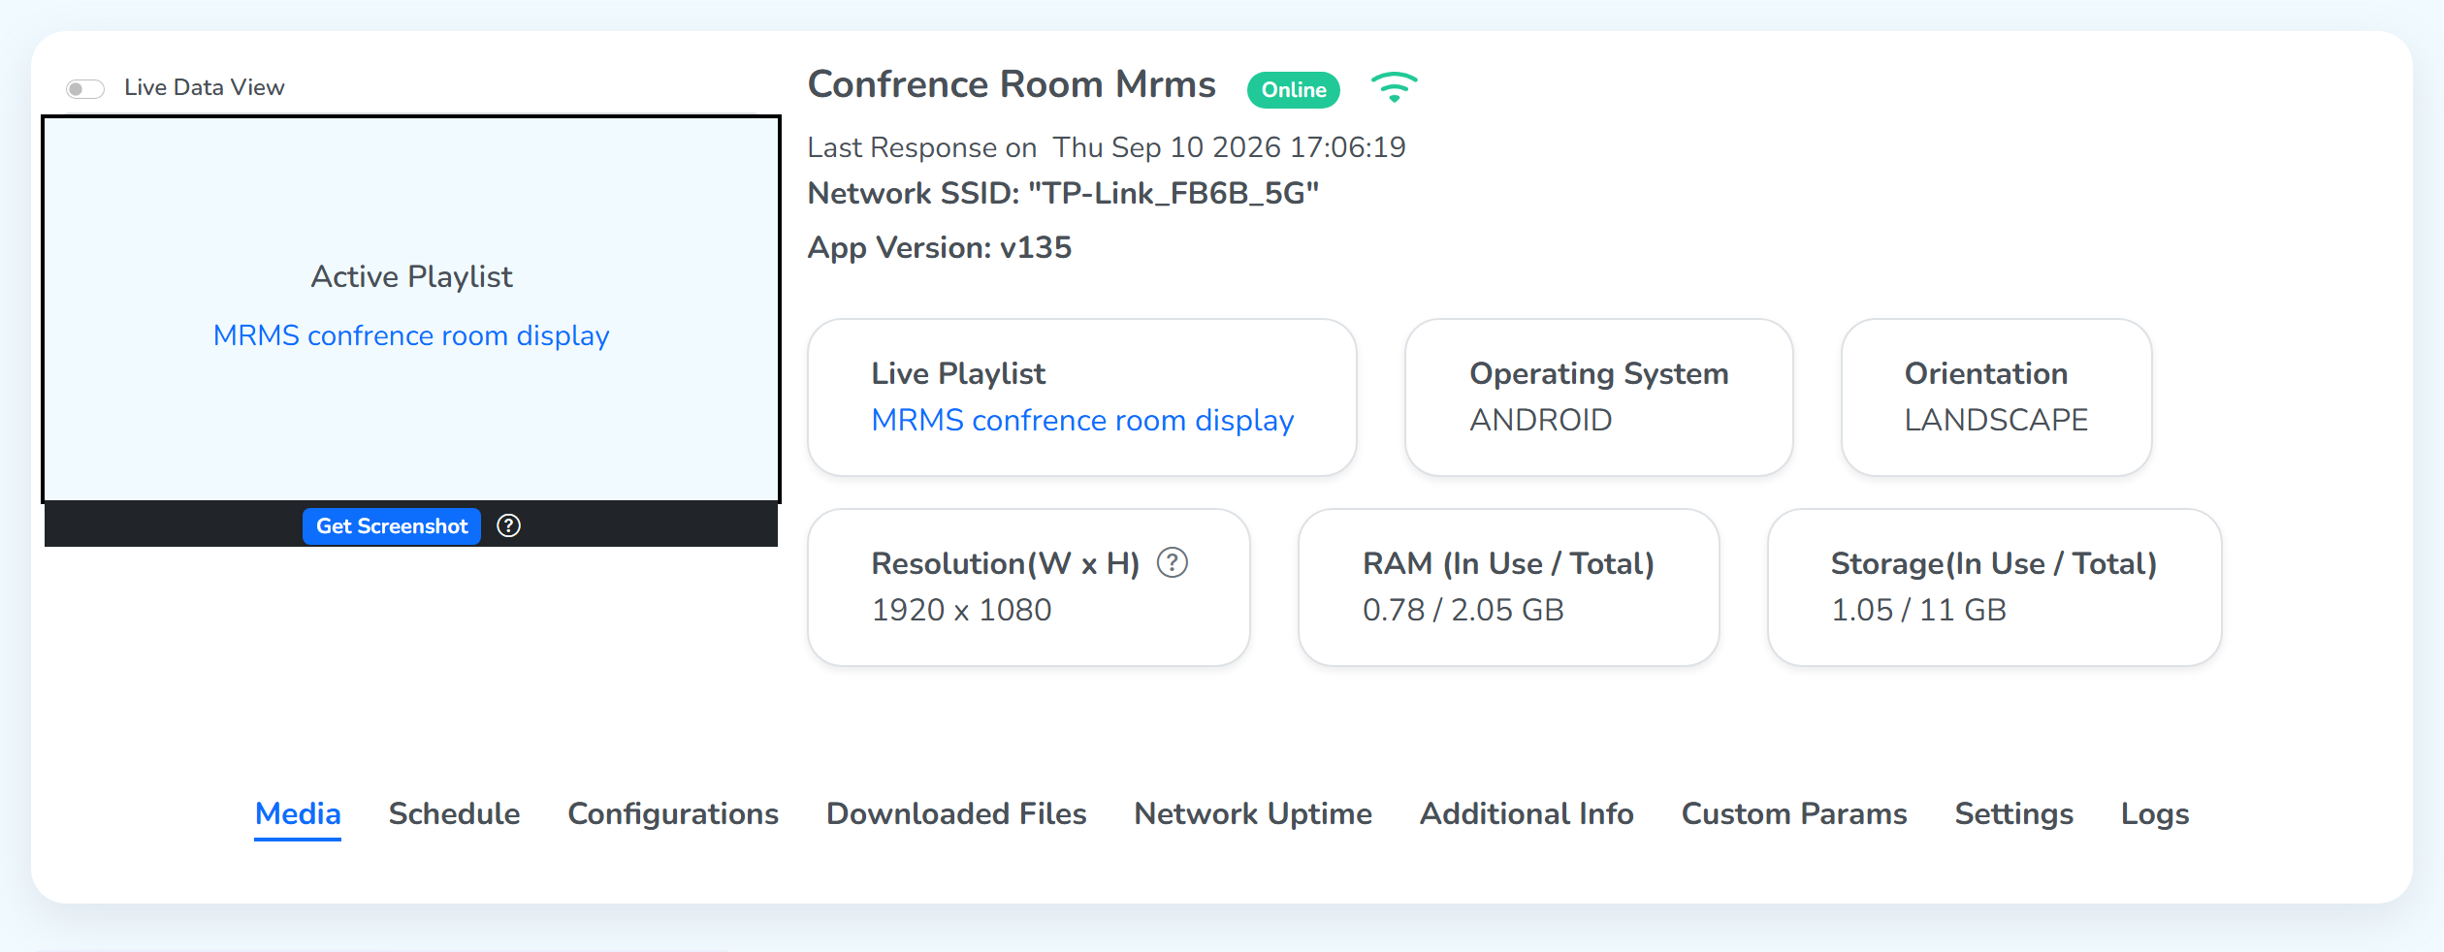Viewport: 2444px width, 952px height.
Task: Click the ANDROID operating system value
Action: [x=1541, y=420]
